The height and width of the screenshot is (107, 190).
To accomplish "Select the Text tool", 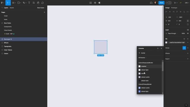I will coord(29,3).
